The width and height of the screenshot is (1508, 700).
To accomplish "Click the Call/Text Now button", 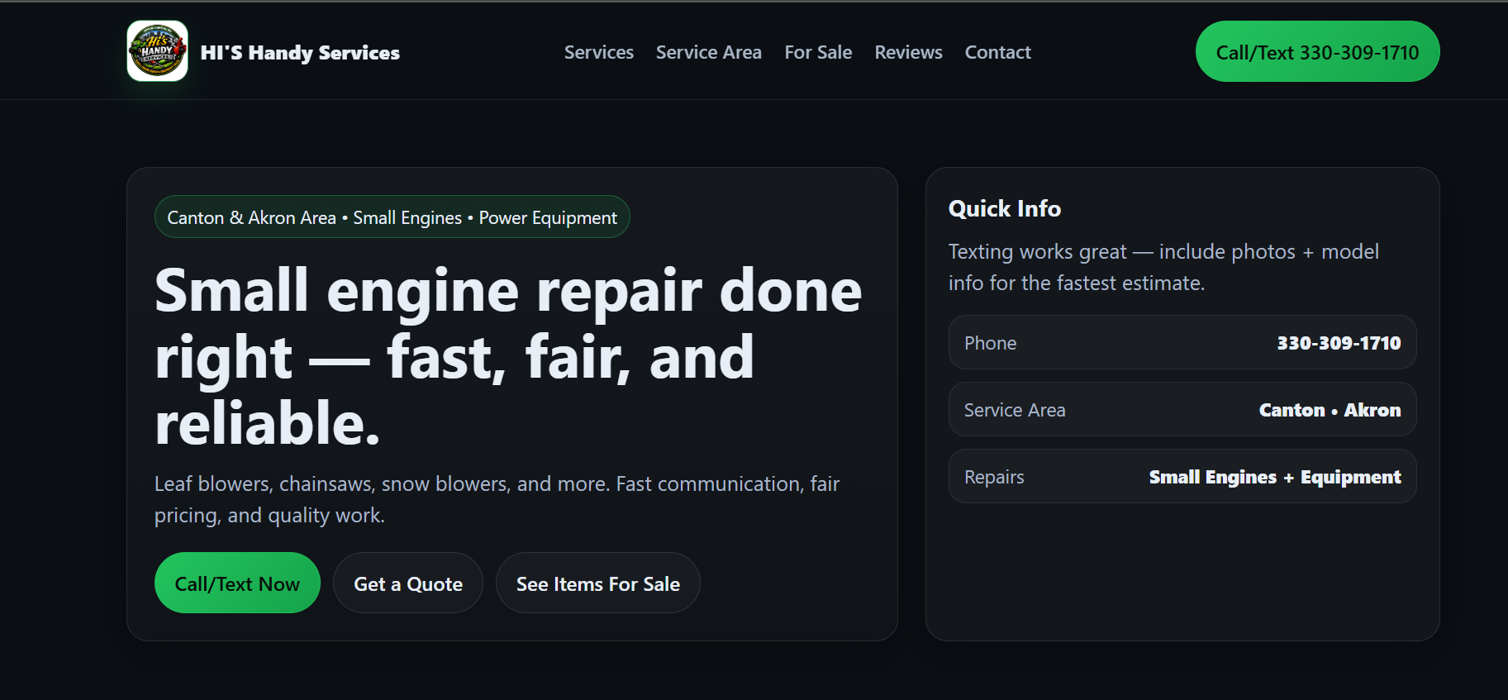I will point(237,583).
